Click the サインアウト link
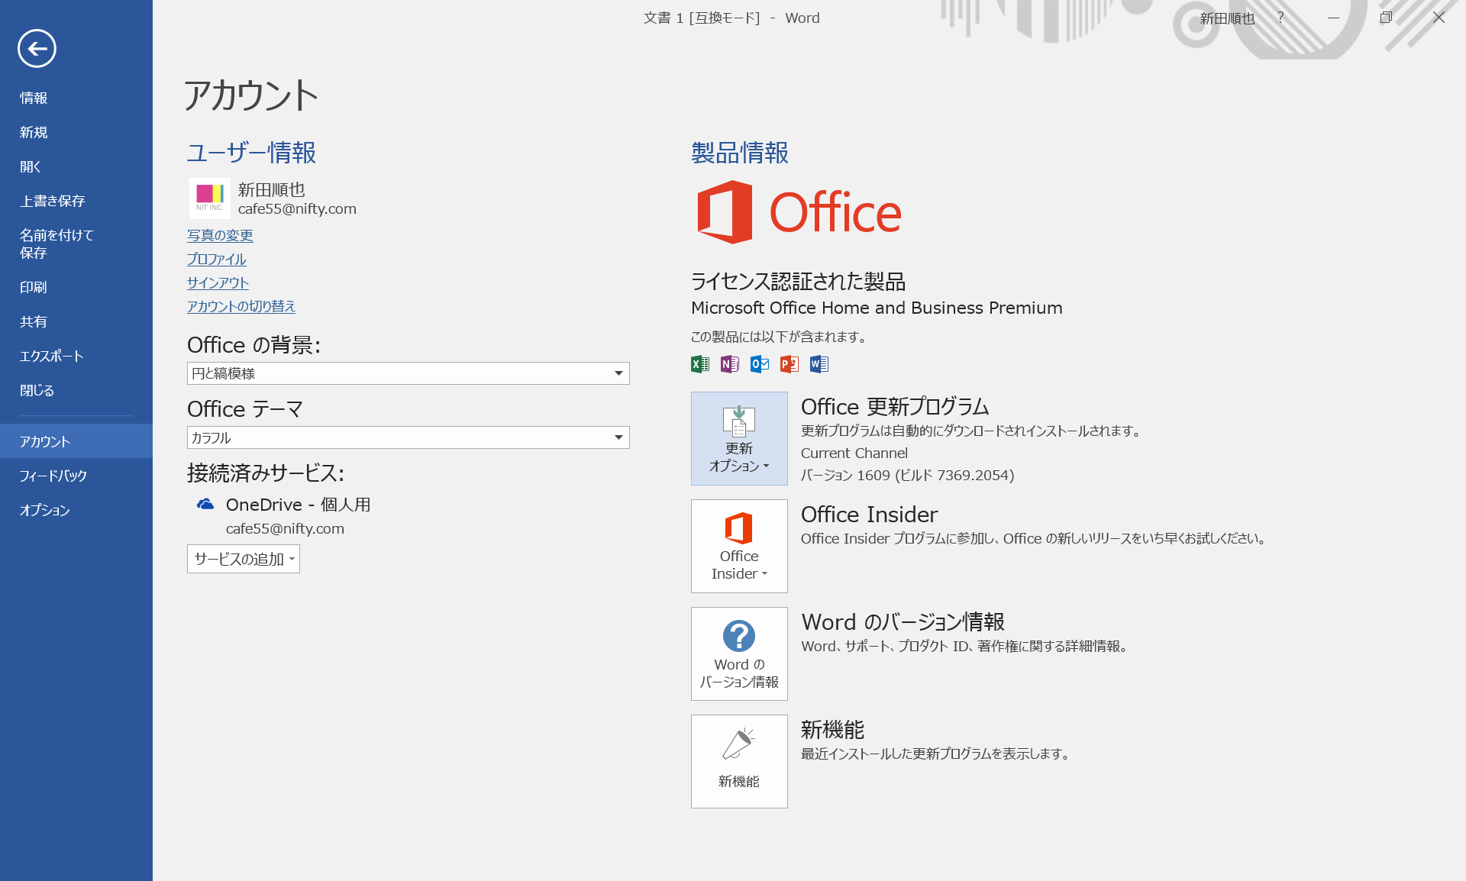This screenshot has width=1466, height=881. click(218, 283)
